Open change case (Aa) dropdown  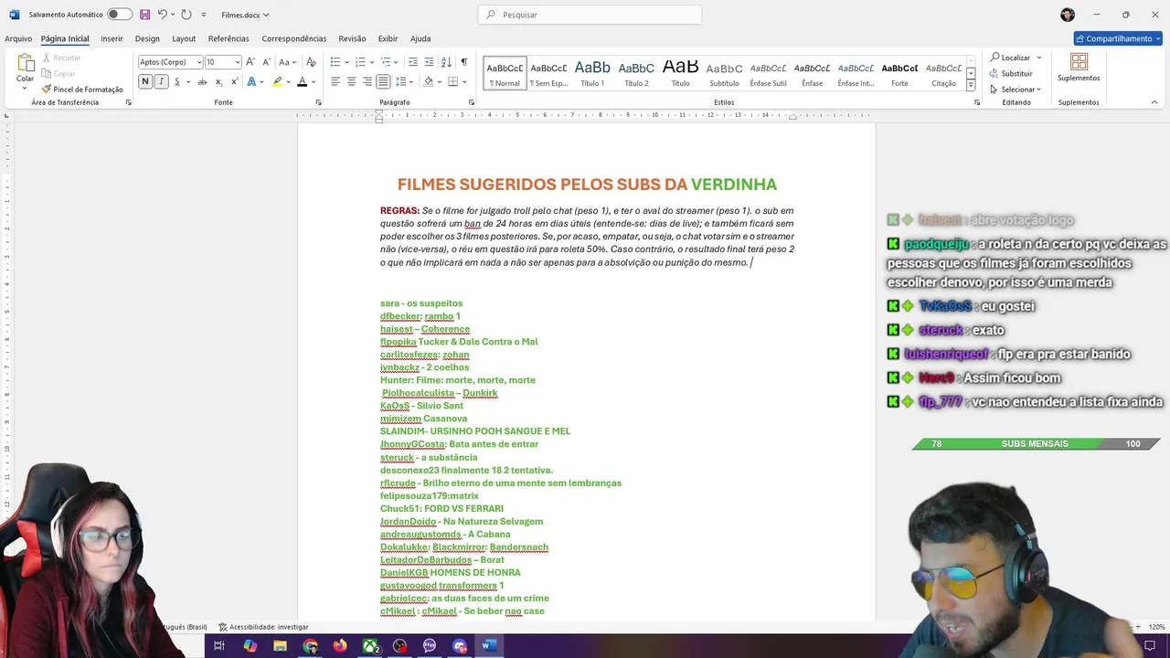[287, 62]
